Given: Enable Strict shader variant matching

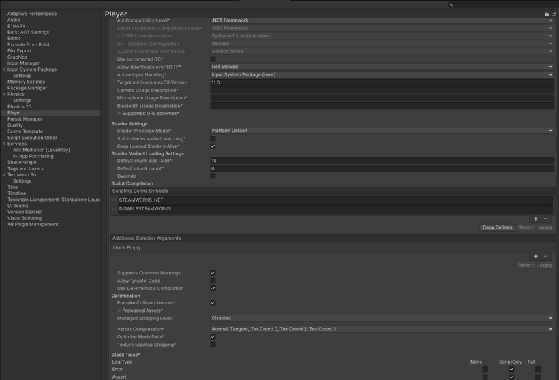Looking at the screenshot, I should tap(213, 138).
